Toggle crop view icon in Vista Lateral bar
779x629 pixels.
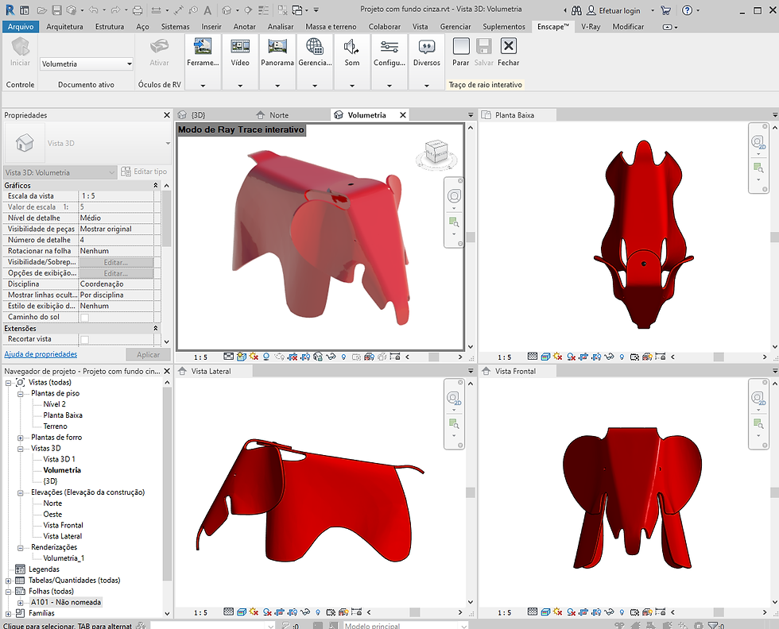point(280,612)
